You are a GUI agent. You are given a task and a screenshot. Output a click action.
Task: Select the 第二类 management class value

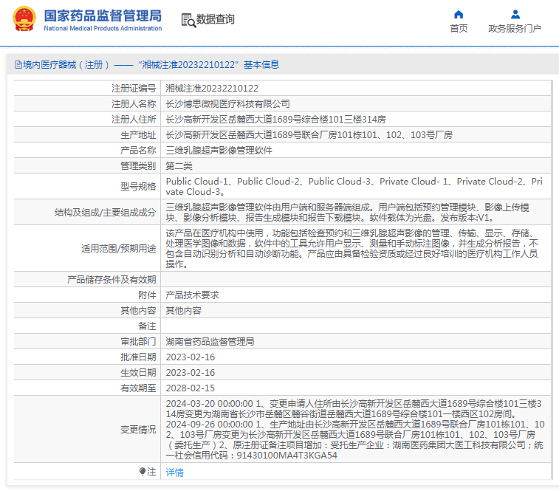179,166
